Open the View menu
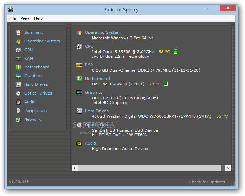The image size is (245, 196). coord(25,18)
